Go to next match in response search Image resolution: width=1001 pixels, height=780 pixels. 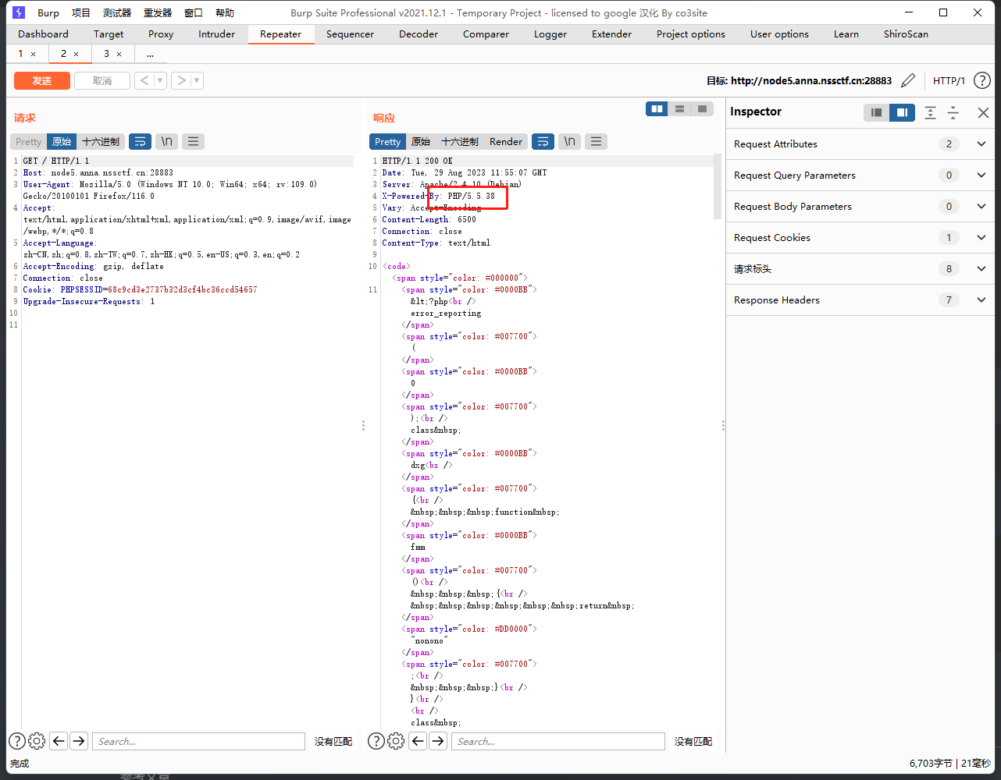click(438, 741)
